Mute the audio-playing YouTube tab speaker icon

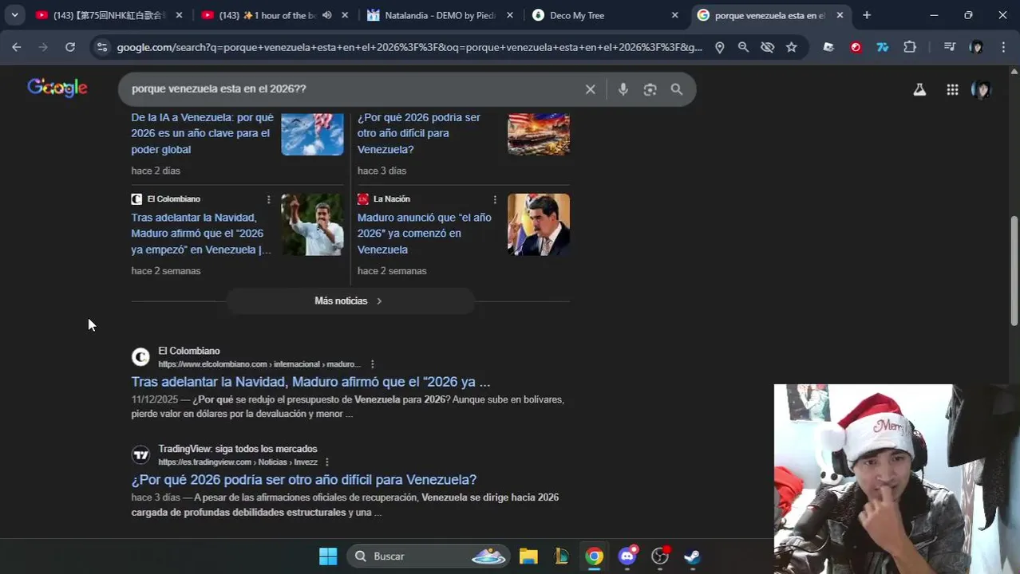327,15
